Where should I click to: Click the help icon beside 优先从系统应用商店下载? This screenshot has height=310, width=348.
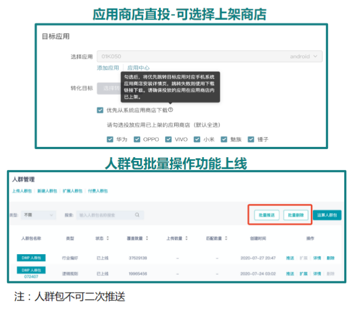pyautogui.click(x=170, y=109)
